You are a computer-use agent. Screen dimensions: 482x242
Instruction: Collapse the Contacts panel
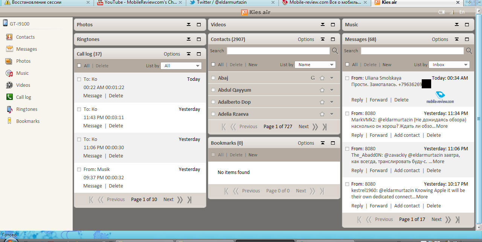tap(323, 39)
